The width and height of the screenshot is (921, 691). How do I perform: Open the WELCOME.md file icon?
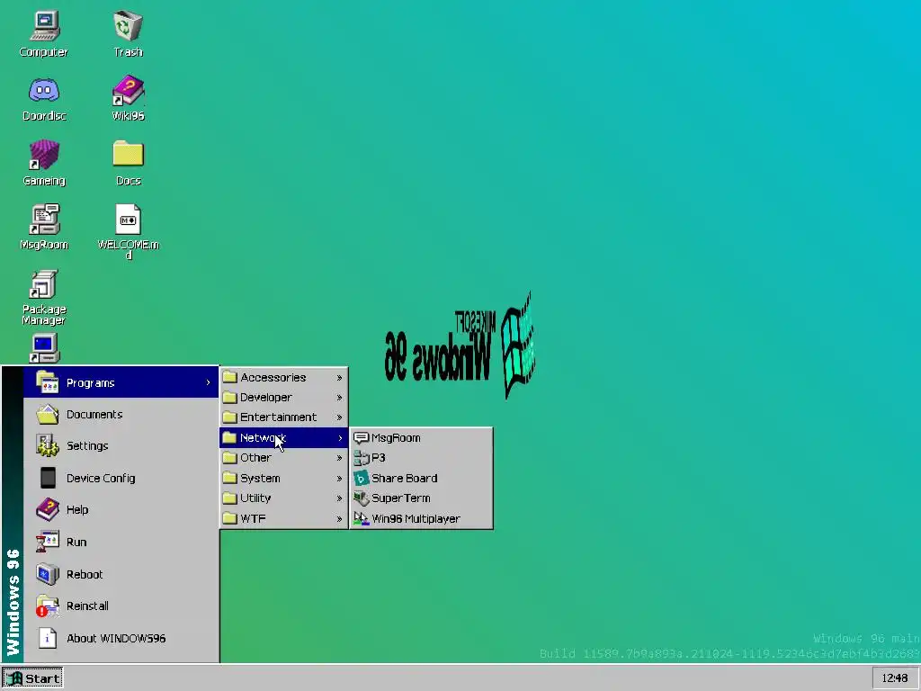point(128,220)
